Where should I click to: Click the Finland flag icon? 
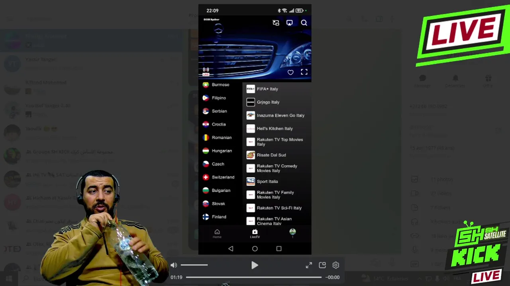click(206, 217)
